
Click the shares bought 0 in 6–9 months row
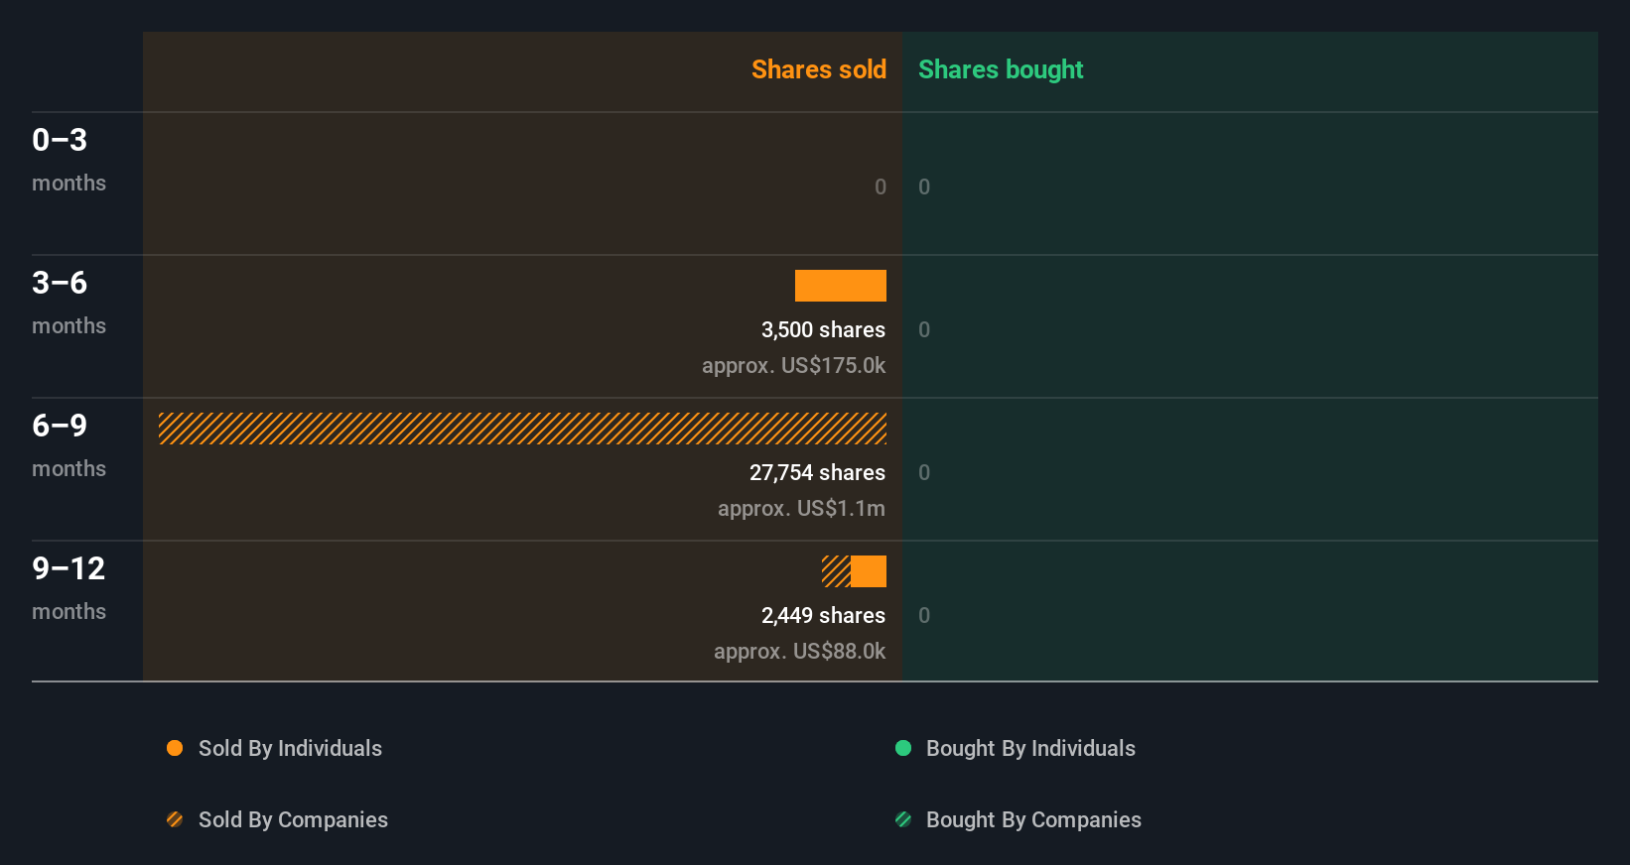(x=924, y=472)
